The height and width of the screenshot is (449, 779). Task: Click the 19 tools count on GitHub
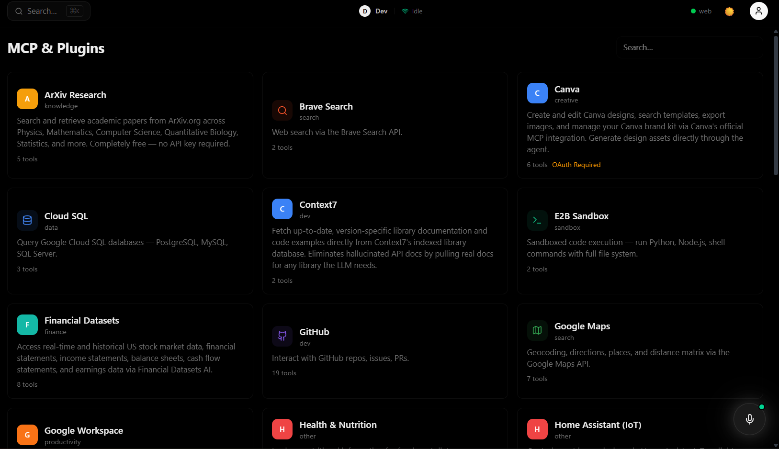[x=284, y=373]
